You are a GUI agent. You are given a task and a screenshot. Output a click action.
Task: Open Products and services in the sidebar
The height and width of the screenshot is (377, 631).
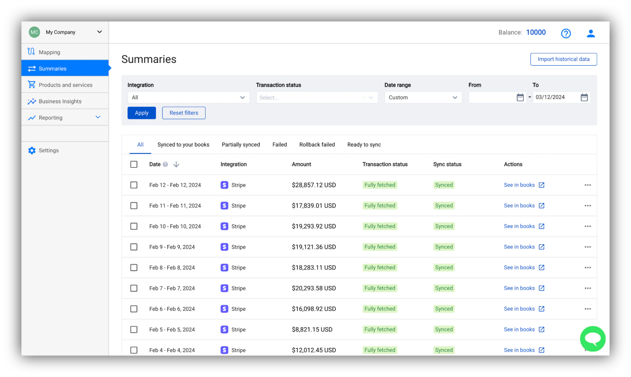(x=65, y=85)
